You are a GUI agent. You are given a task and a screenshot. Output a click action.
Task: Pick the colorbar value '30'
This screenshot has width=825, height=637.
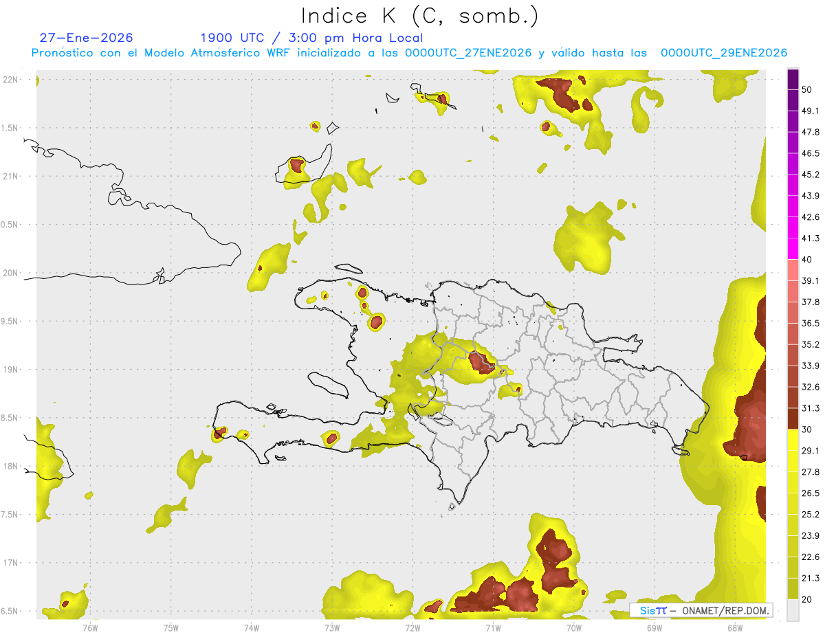(x=808, y=429)
